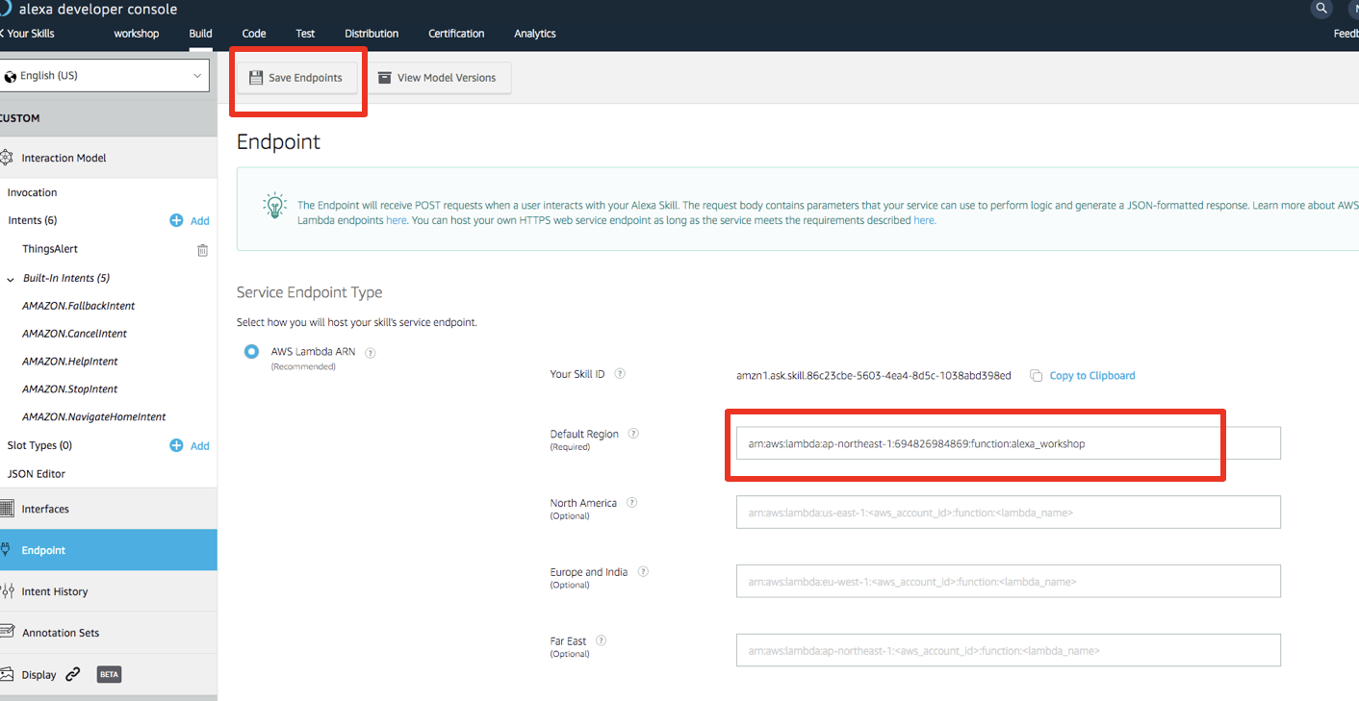Click the lightbulb tip icon
This screenshot has width=1359, height=701.
click(x=275, y=206)
